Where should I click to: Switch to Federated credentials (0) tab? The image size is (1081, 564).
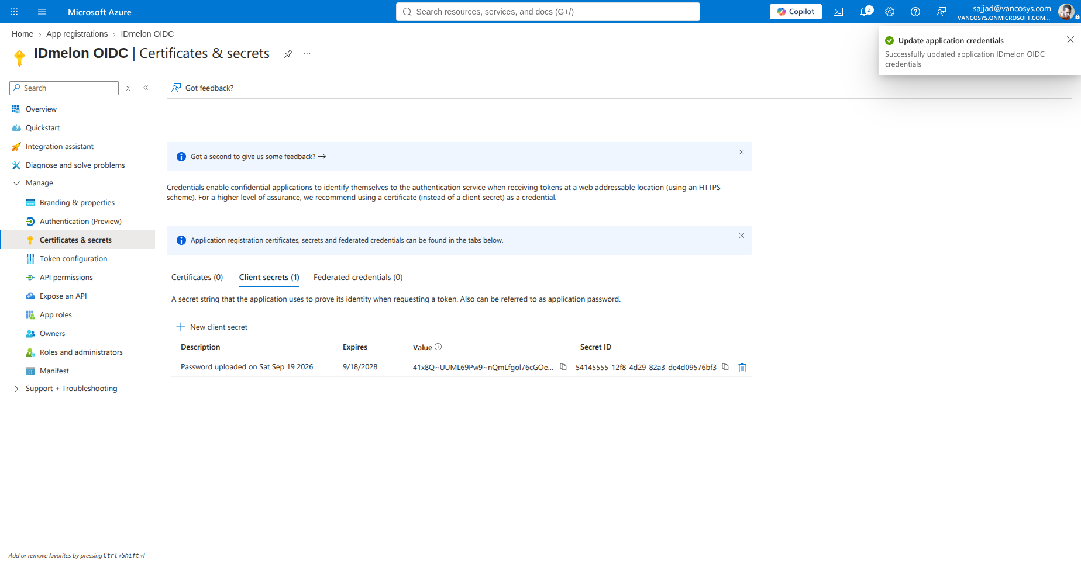[358, 278]
